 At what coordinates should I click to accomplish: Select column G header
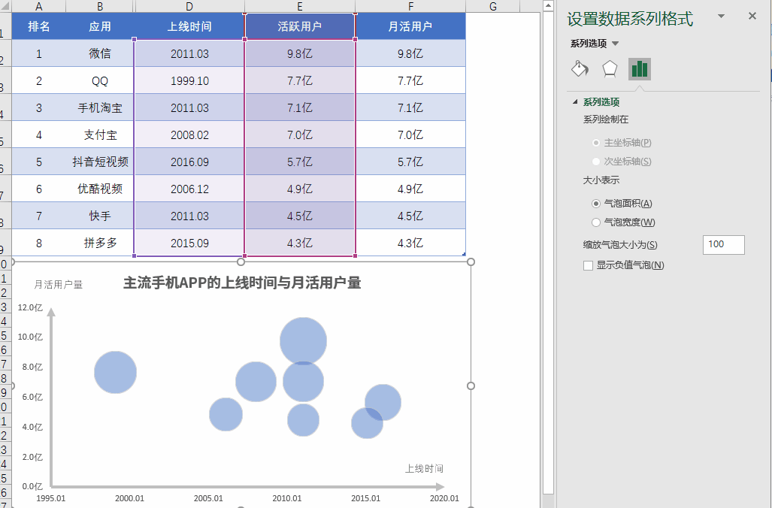pyautogui.click(x=492, y=7)
